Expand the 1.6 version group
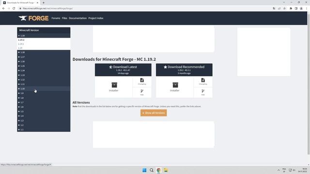Viewport: 310px width, 174px height. tap(44, 107)
